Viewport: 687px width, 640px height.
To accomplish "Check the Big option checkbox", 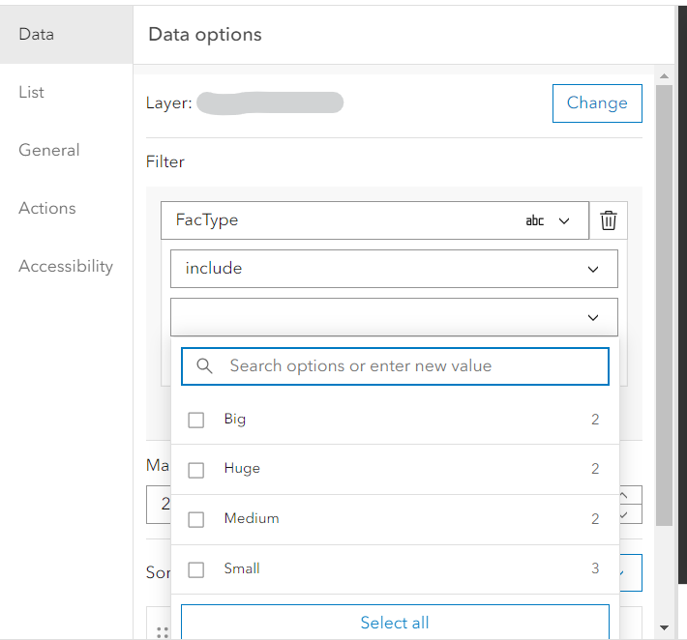I will pos(196,420).
